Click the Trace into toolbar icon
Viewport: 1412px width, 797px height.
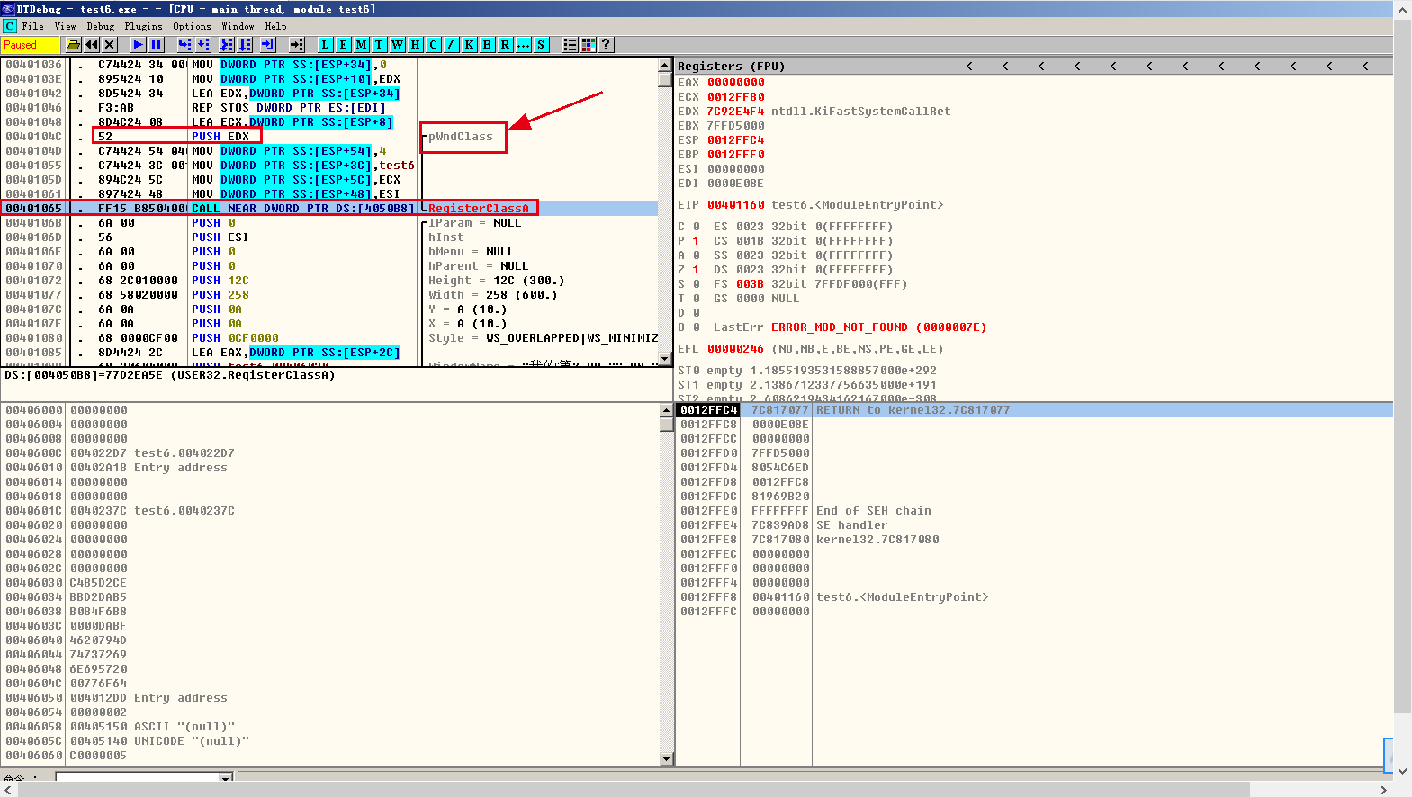click(x=226, y=44)
